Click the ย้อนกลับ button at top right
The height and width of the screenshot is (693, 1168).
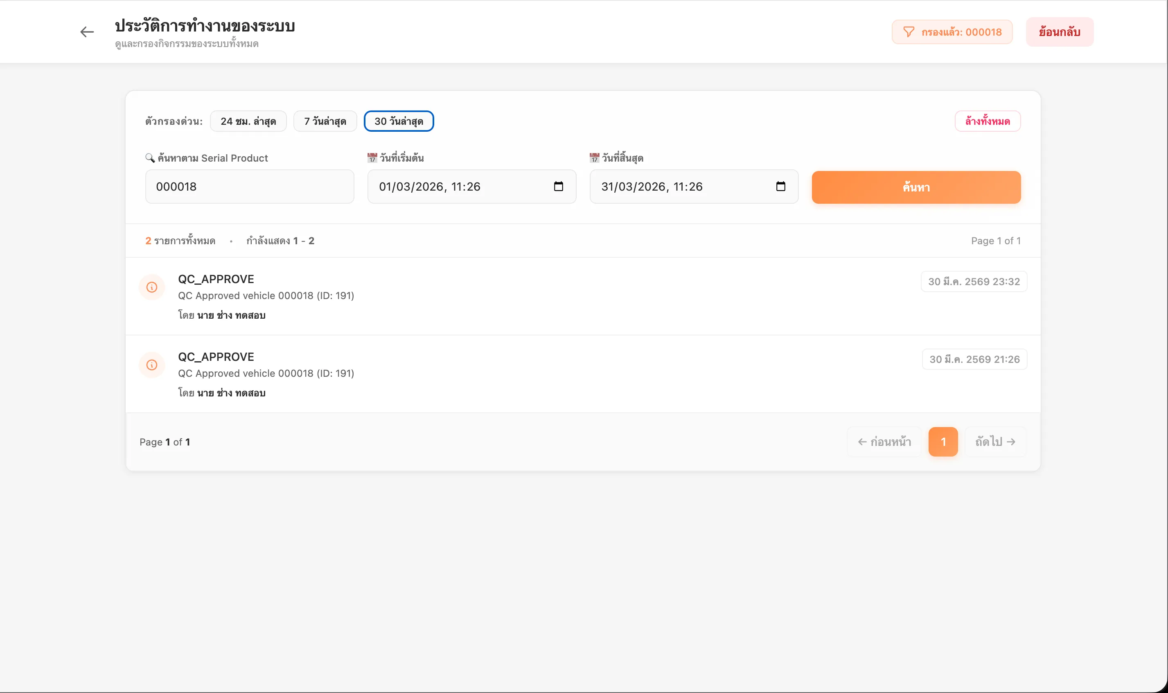[1059, 32]
